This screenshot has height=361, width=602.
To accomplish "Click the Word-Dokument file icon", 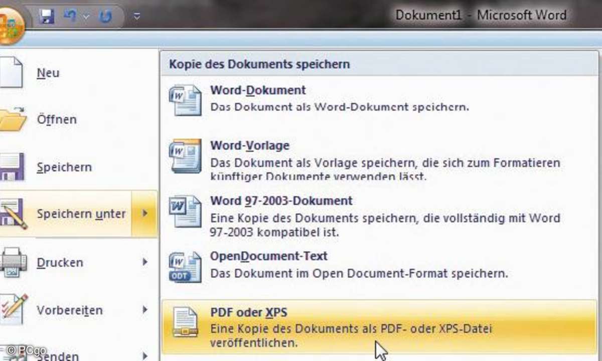I will (185, 100).
